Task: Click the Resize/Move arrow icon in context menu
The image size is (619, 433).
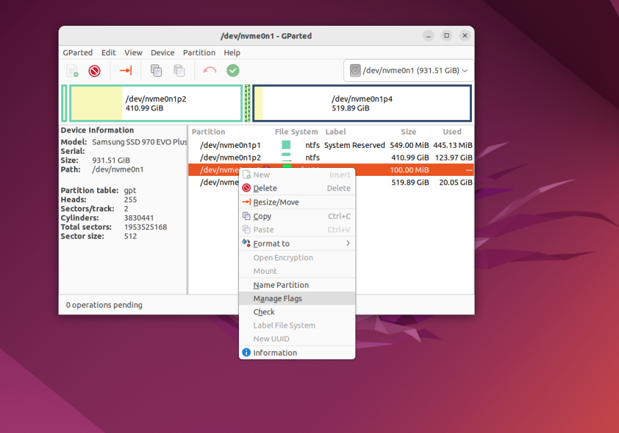Action: [246, 202]
